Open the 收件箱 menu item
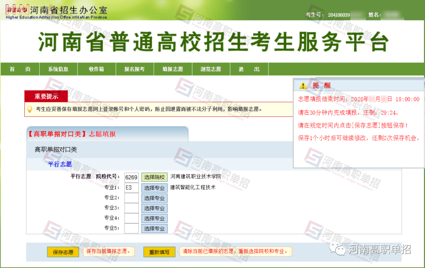Image resolution: width=425 pixels, height=268 pixels. click(x=96, y=69)
